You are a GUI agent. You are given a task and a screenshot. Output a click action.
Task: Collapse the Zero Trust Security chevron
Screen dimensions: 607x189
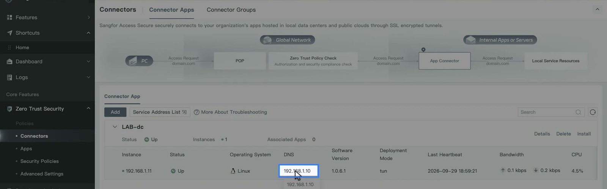[88, 108]
